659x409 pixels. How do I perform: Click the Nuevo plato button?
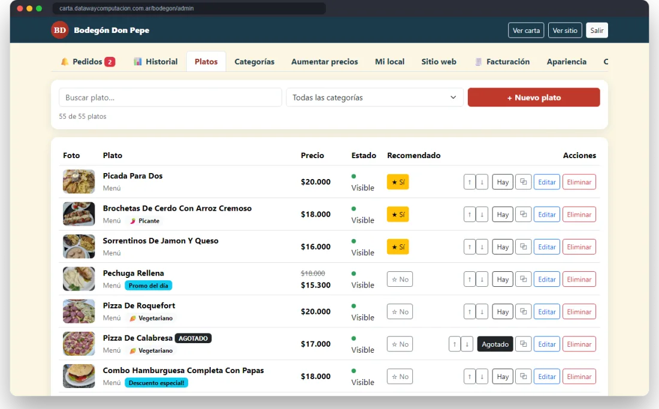point(534,98)
